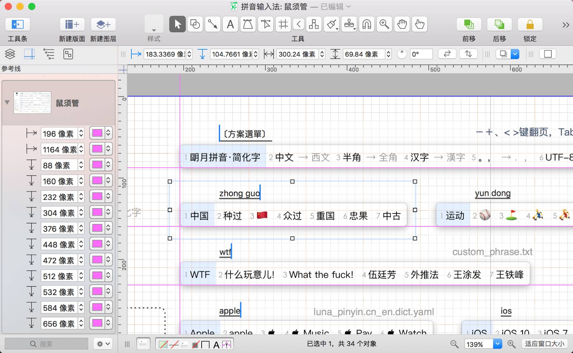Image resolution: width=573 pixels, height=353 pixels.
Task: Activate the Line connection tool
Action: coord(213,24)
